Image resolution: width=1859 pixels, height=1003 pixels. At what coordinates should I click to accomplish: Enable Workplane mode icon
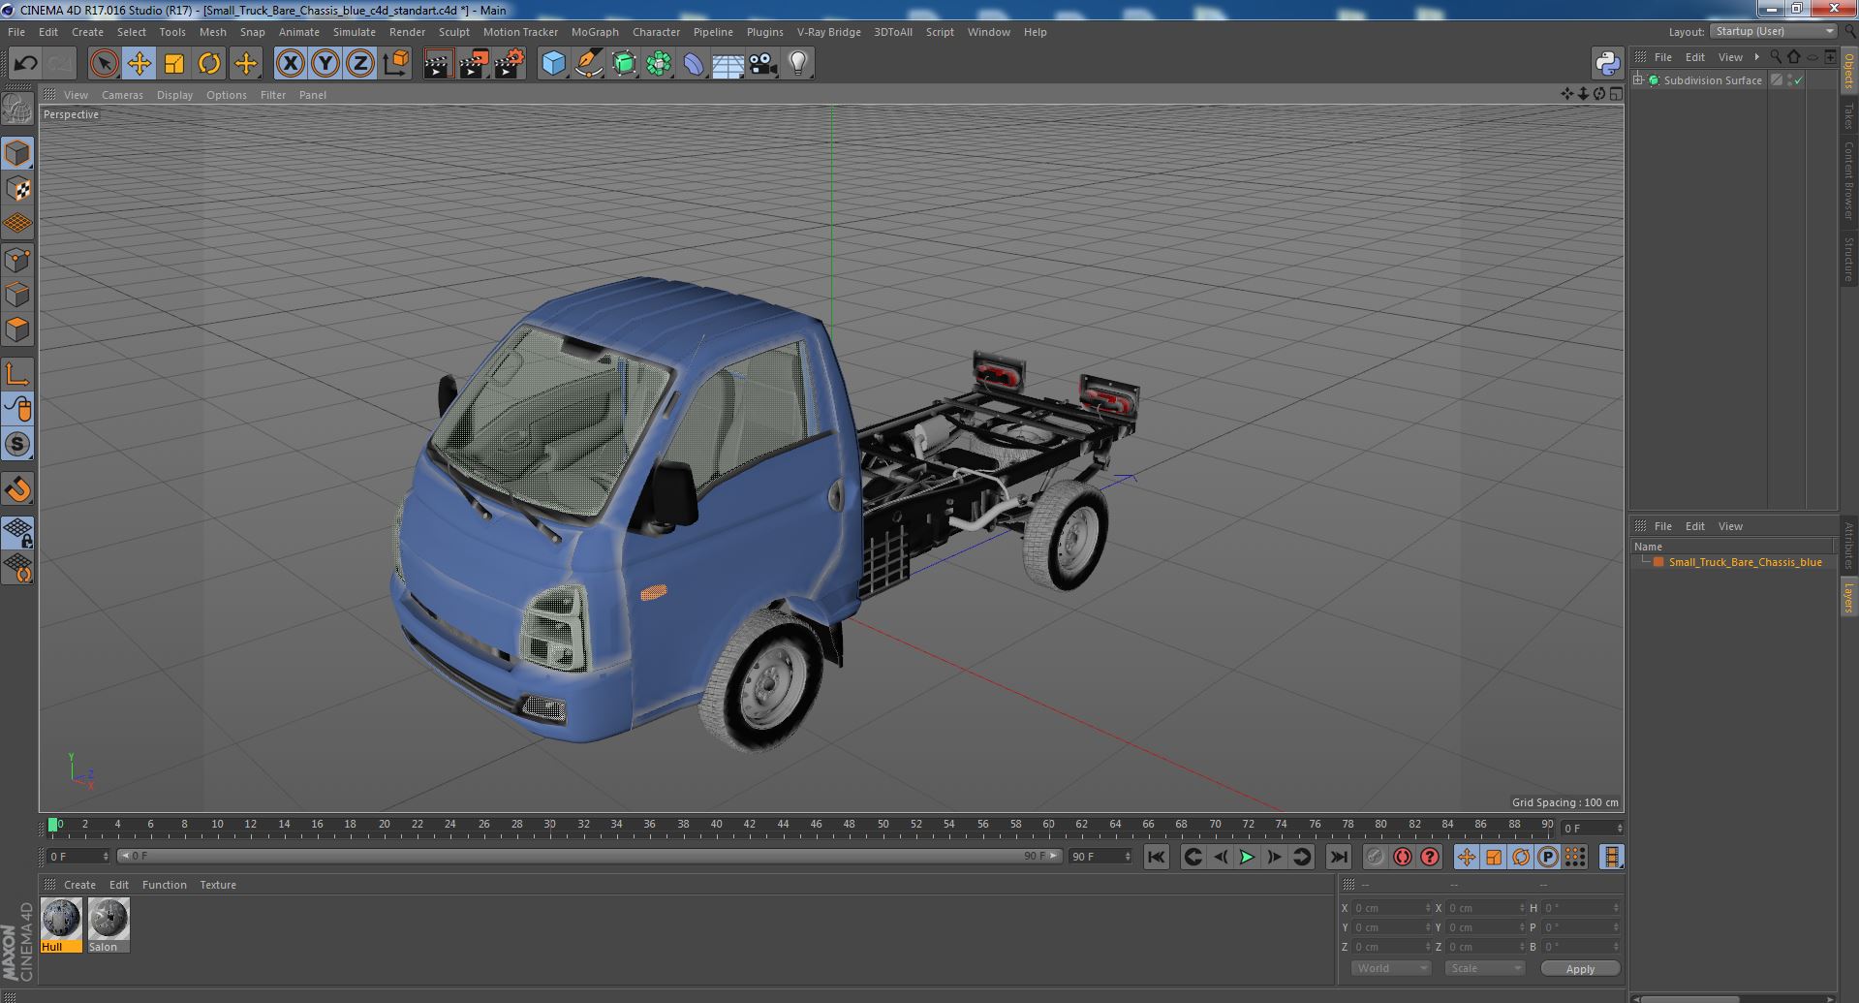17,224
